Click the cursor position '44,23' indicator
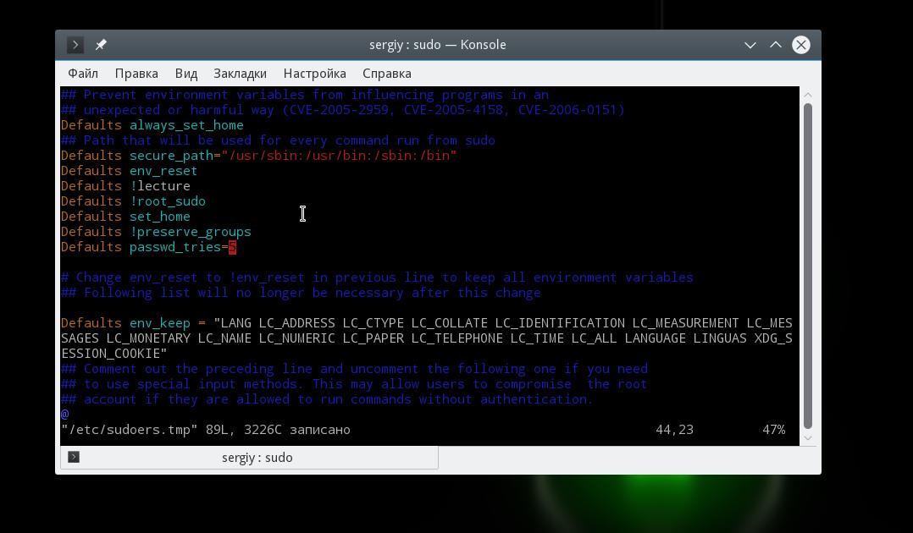 click(x=674, y=430)
